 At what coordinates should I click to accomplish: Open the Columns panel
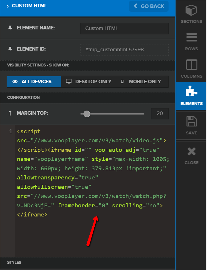(191, 69)
